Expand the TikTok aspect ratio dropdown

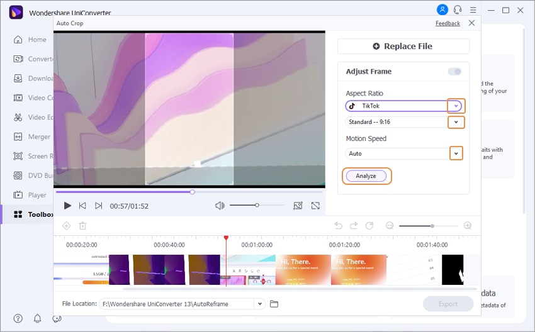coord(456,106)
